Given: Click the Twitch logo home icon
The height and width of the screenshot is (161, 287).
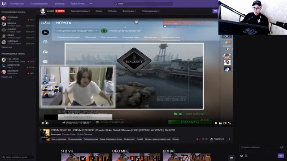Looking at the screenshot, I should click(4, 4).
